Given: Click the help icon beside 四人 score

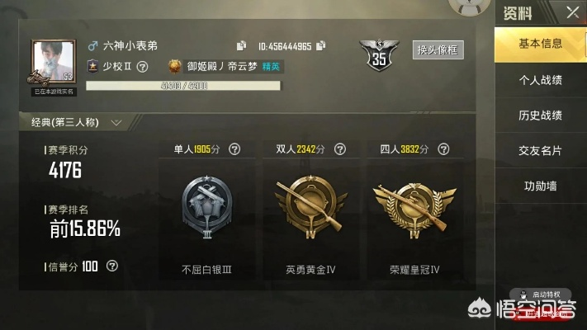Looking at the screenshot, I should tap(443, 149).
